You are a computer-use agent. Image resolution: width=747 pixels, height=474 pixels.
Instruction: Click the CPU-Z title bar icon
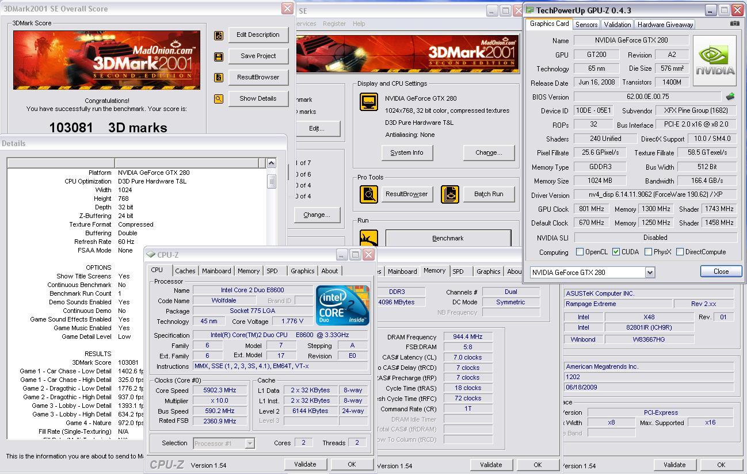151,254
